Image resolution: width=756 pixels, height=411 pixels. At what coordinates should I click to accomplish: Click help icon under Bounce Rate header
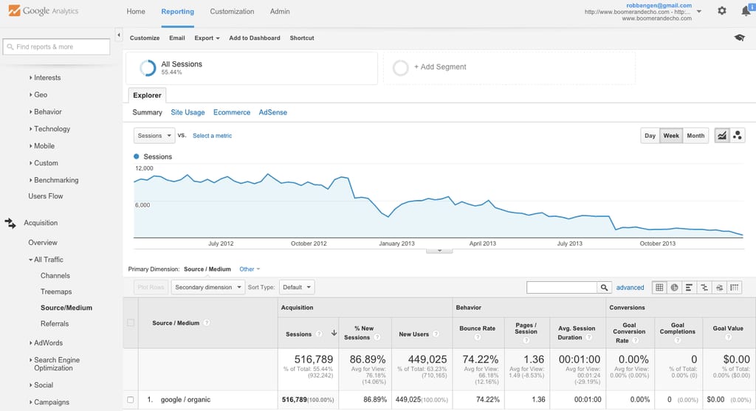click(x=477, y=336)
